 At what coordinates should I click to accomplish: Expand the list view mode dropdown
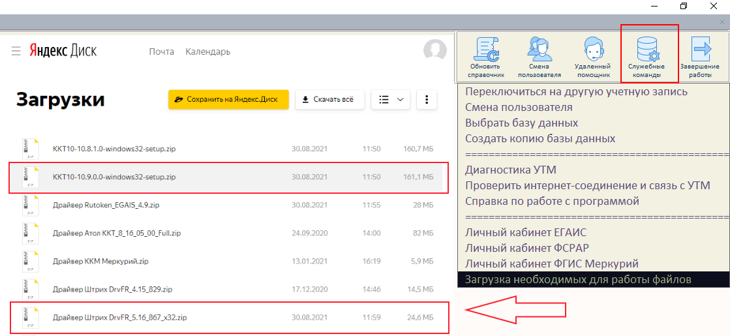[x=391, y=100]
